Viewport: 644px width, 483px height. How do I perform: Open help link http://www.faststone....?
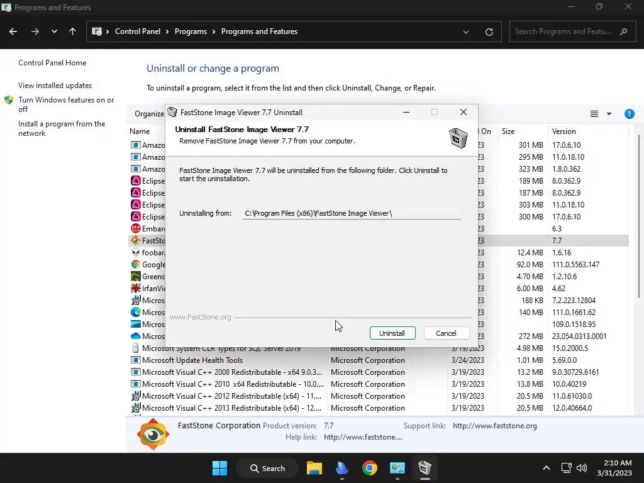[x=363, y=437]
